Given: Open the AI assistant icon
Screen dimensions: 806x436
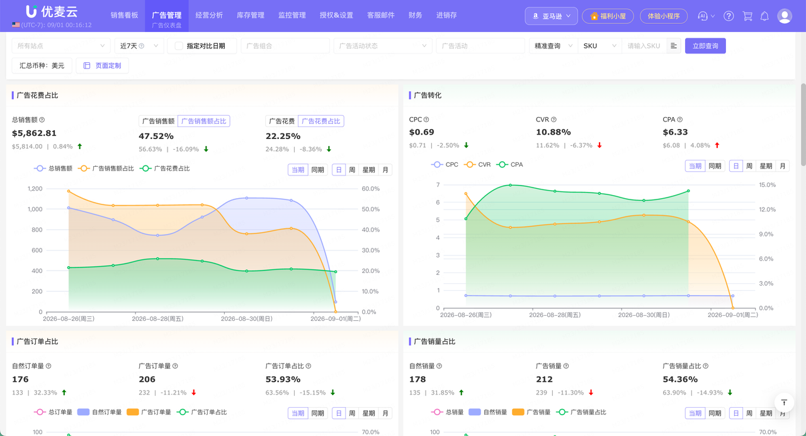Looking at the screenshot, I should point(703,16).
